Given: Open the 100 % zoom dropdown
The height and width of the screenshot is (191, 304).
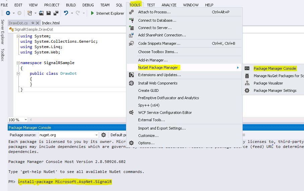Looking at the screenshot, I should [x=26, y=120].
